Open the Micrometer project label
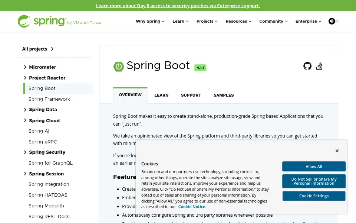Viewport: 356px width, 223px height. 42,67
